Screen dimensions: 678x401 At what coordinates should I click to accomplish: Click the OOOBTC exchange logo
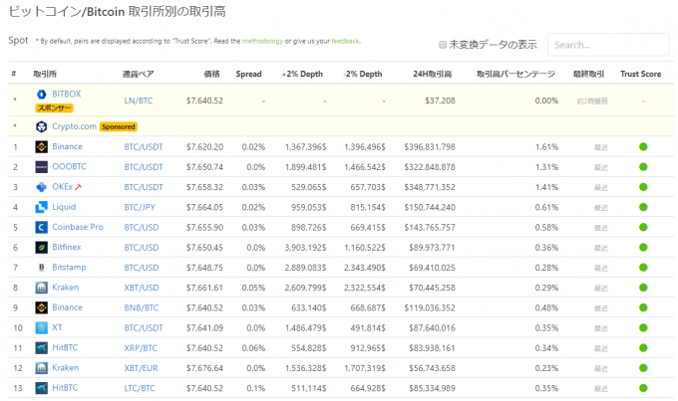tap(42, 166)
